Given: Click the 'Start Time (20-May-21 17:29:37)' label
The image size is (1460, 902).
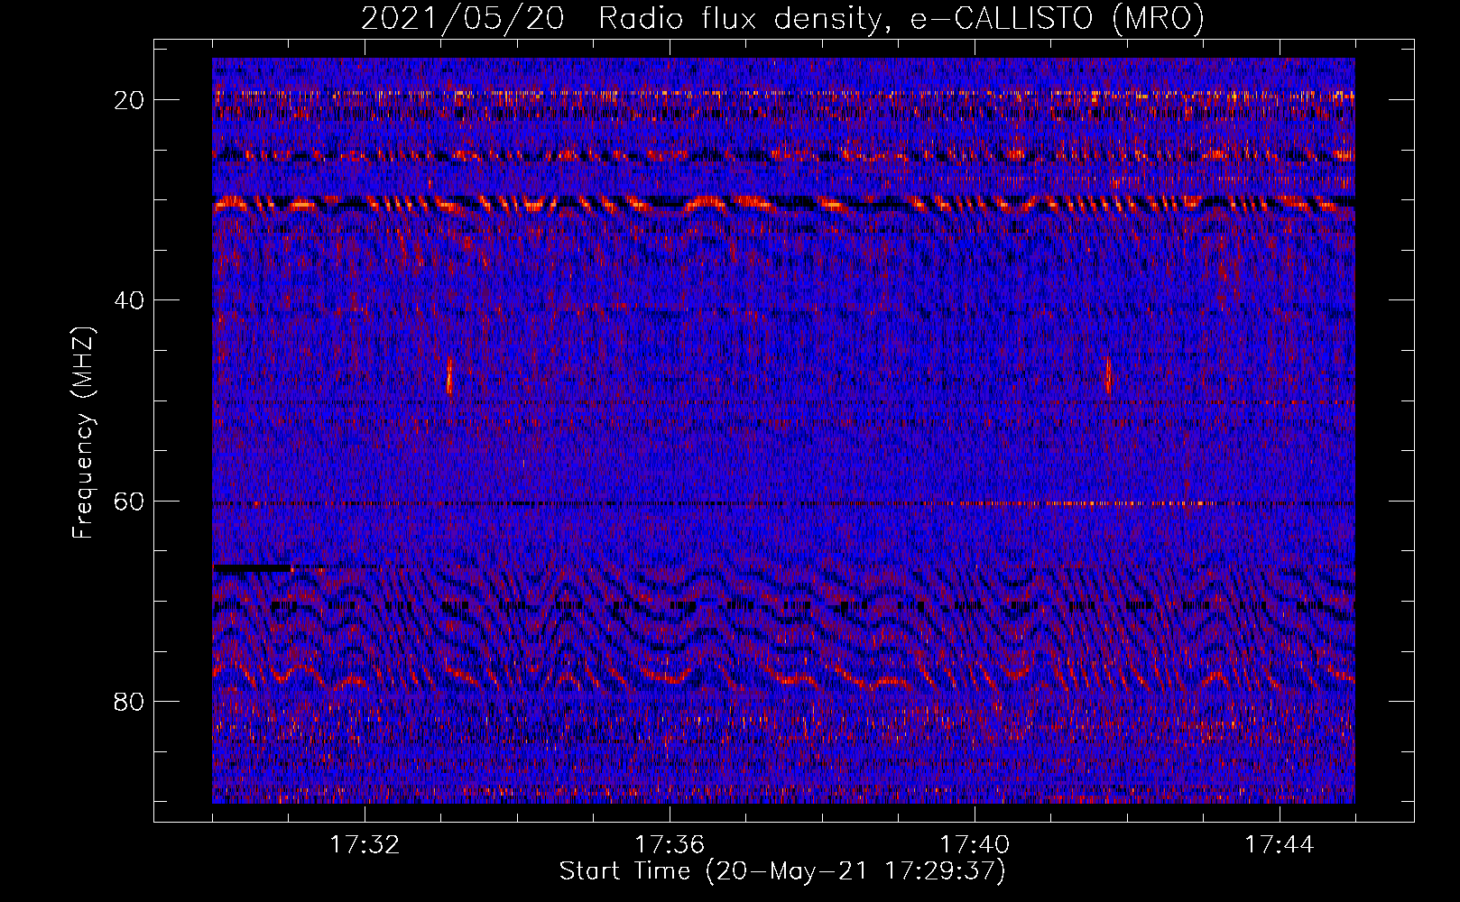Looking at the screenshot, I should 782,871.
